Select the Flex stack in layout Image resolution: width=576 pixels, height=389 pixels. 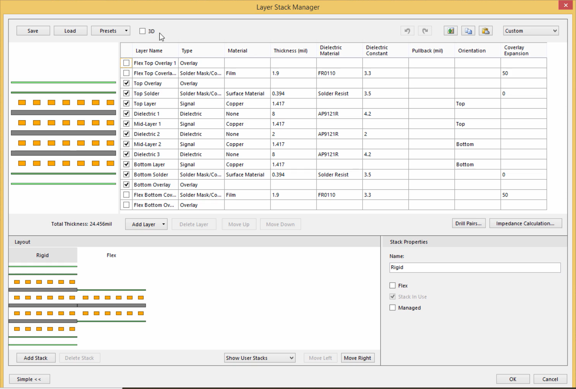pyautogui.click(x=111, y=255)
